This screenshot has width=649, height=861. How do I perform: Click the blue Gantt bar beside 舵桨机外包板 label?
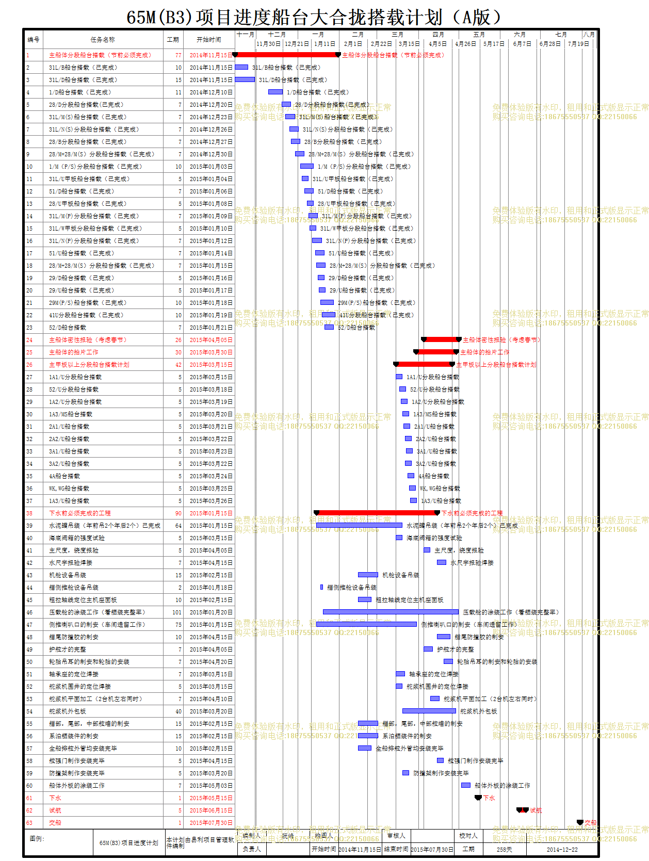[429, 711]
